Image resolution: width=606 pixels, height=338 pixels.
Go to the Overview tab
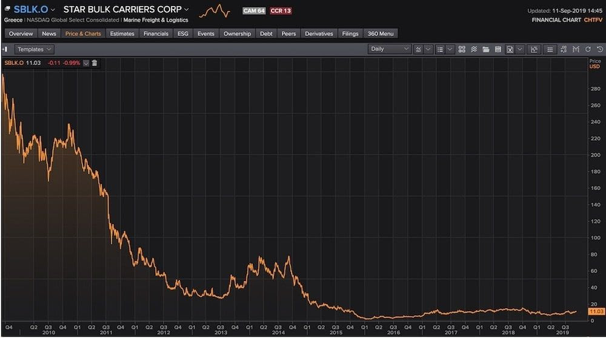coord(21,34)
